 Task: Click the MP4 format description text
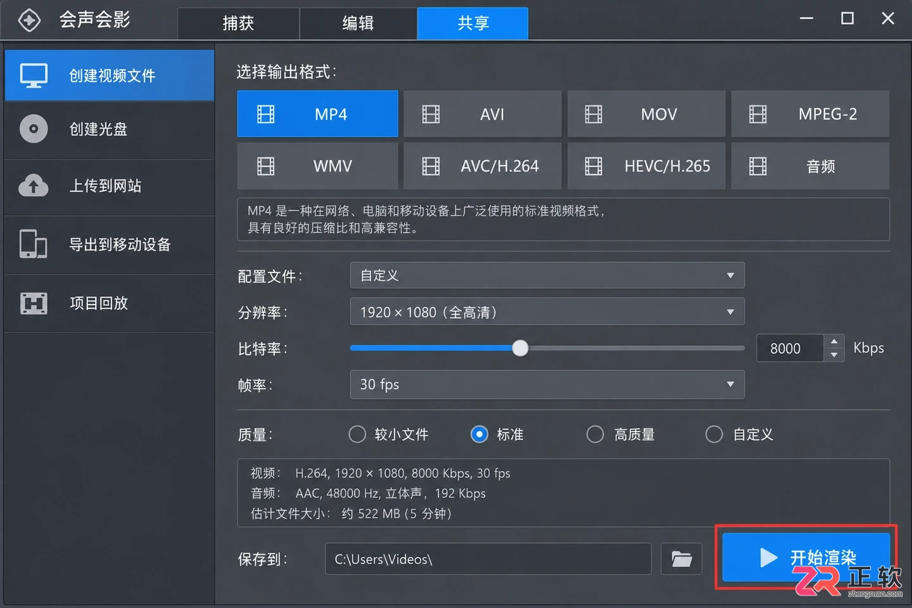(x=426, y=219)
